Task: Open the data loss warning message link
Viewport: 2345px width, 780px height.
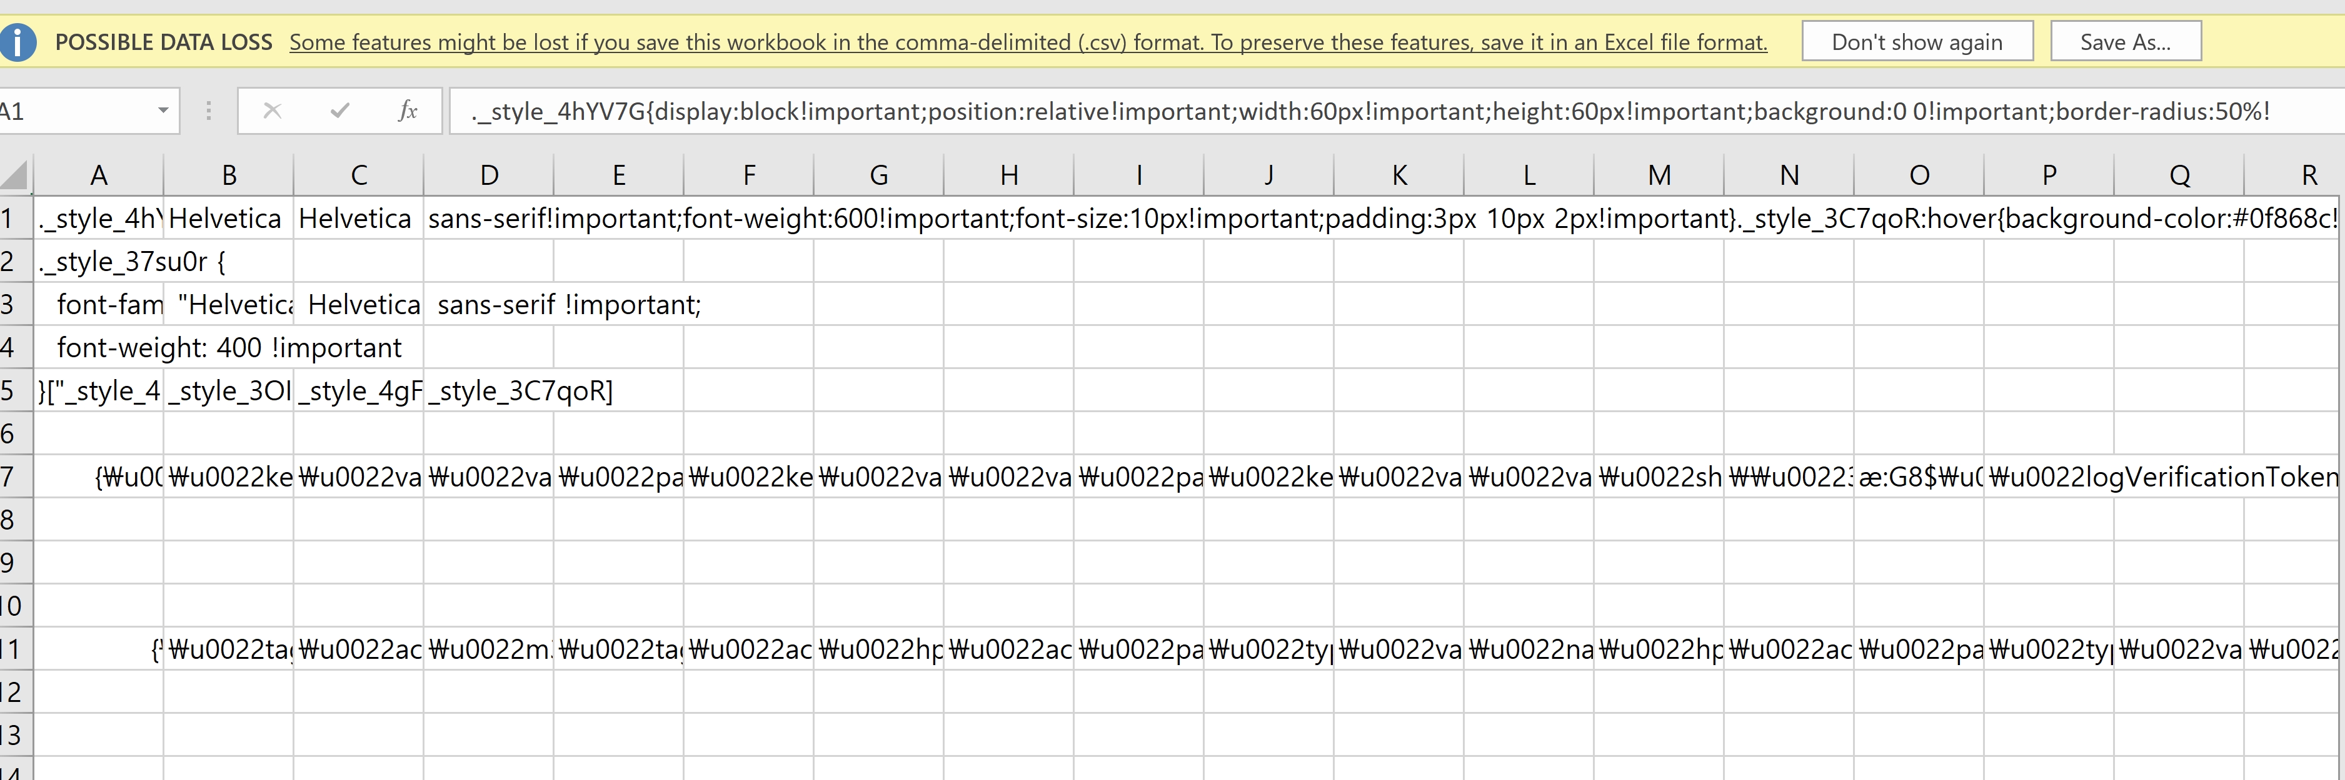Action: [1028, 42]
